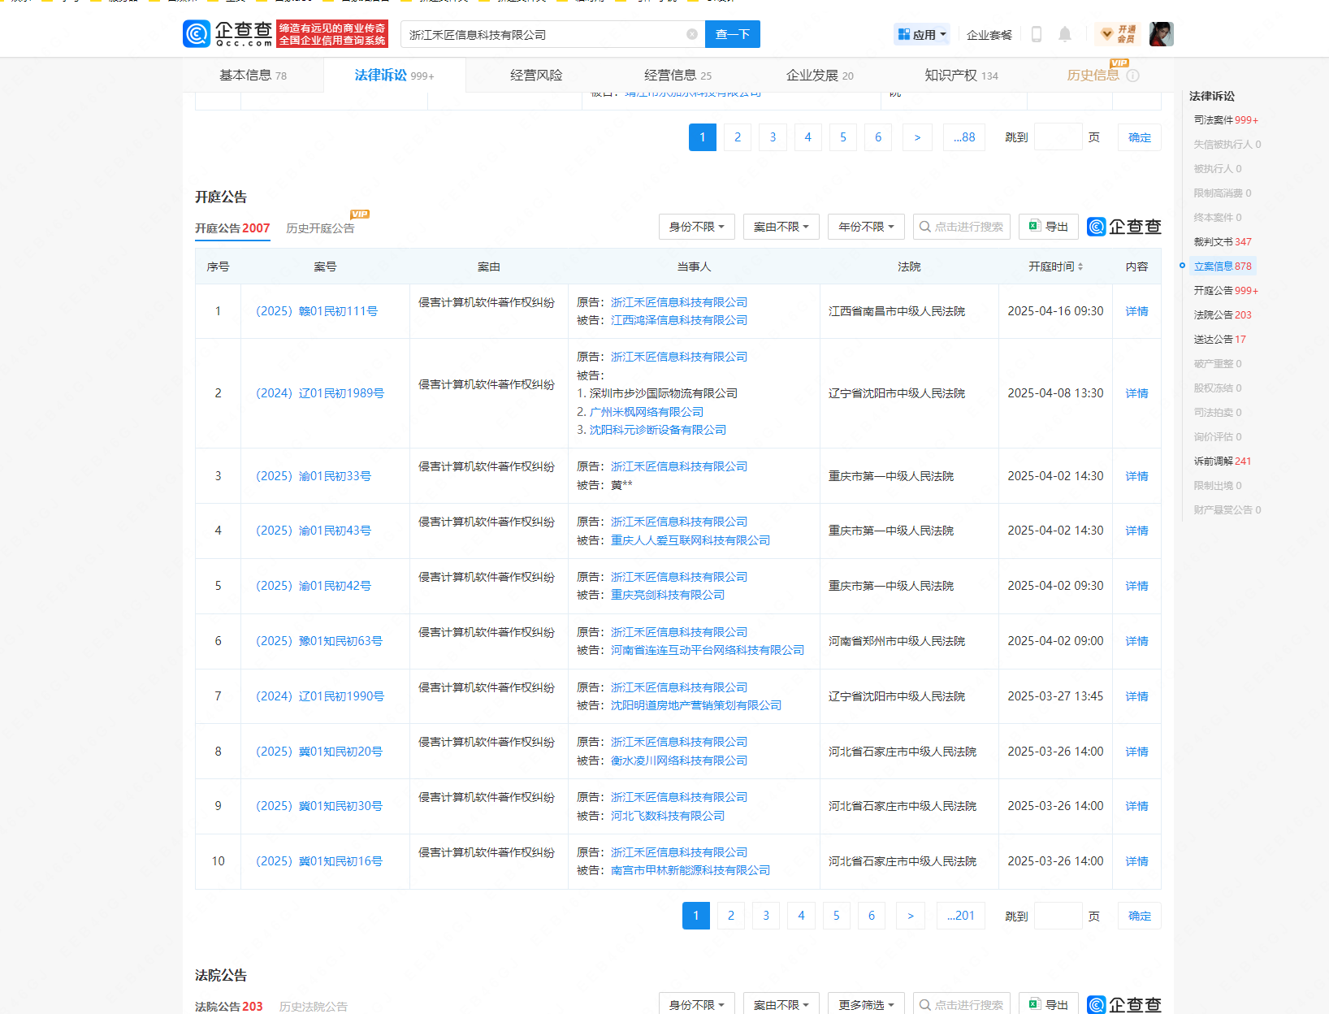
Task: Click the 查一下 search button
Action: point(733,34)
